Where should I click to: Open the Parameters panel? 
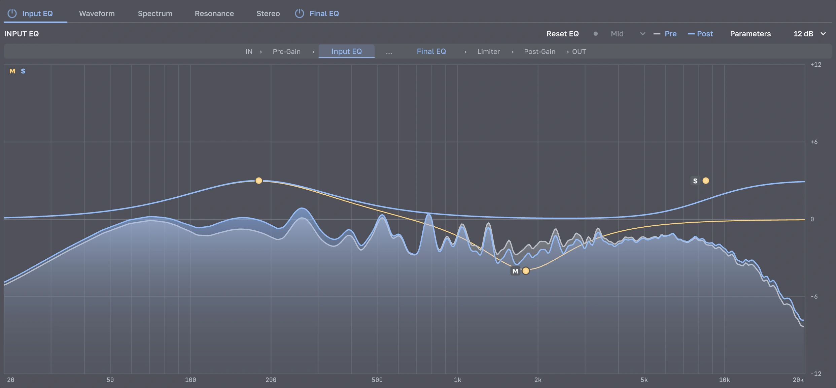tap(750, 34)
